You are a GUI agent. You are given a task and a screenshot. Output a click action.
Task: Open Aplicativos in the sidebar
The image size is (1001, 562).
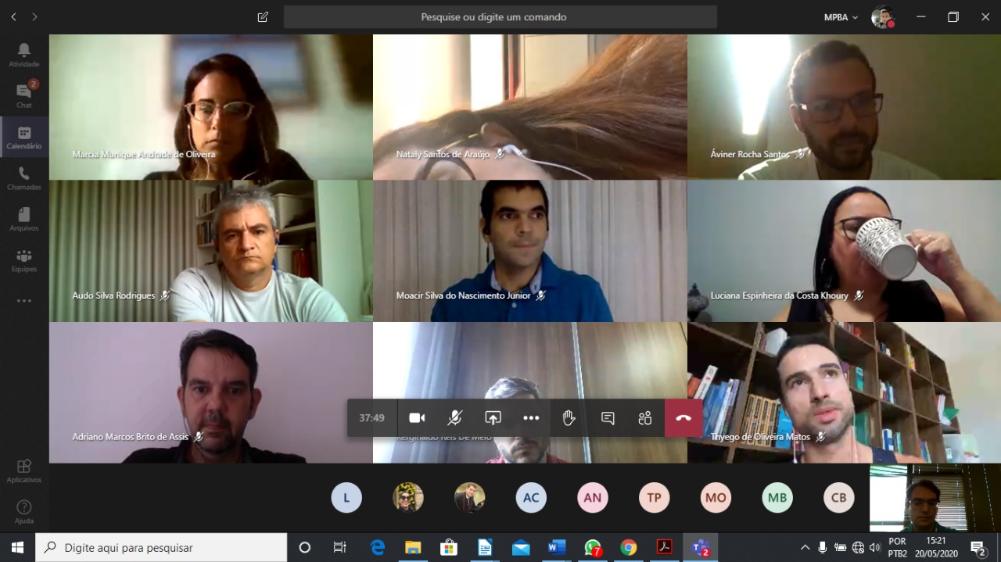[24, 471]
